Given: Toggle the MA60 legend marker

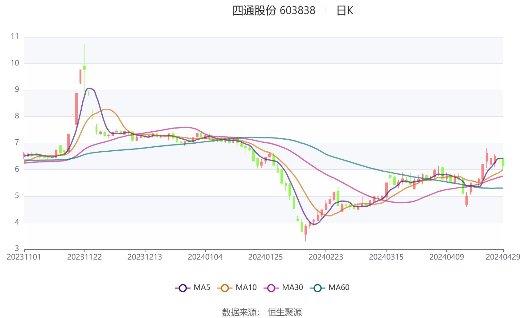Looking at the screenshot, I should pyautogui.click(x=317, y=288).
